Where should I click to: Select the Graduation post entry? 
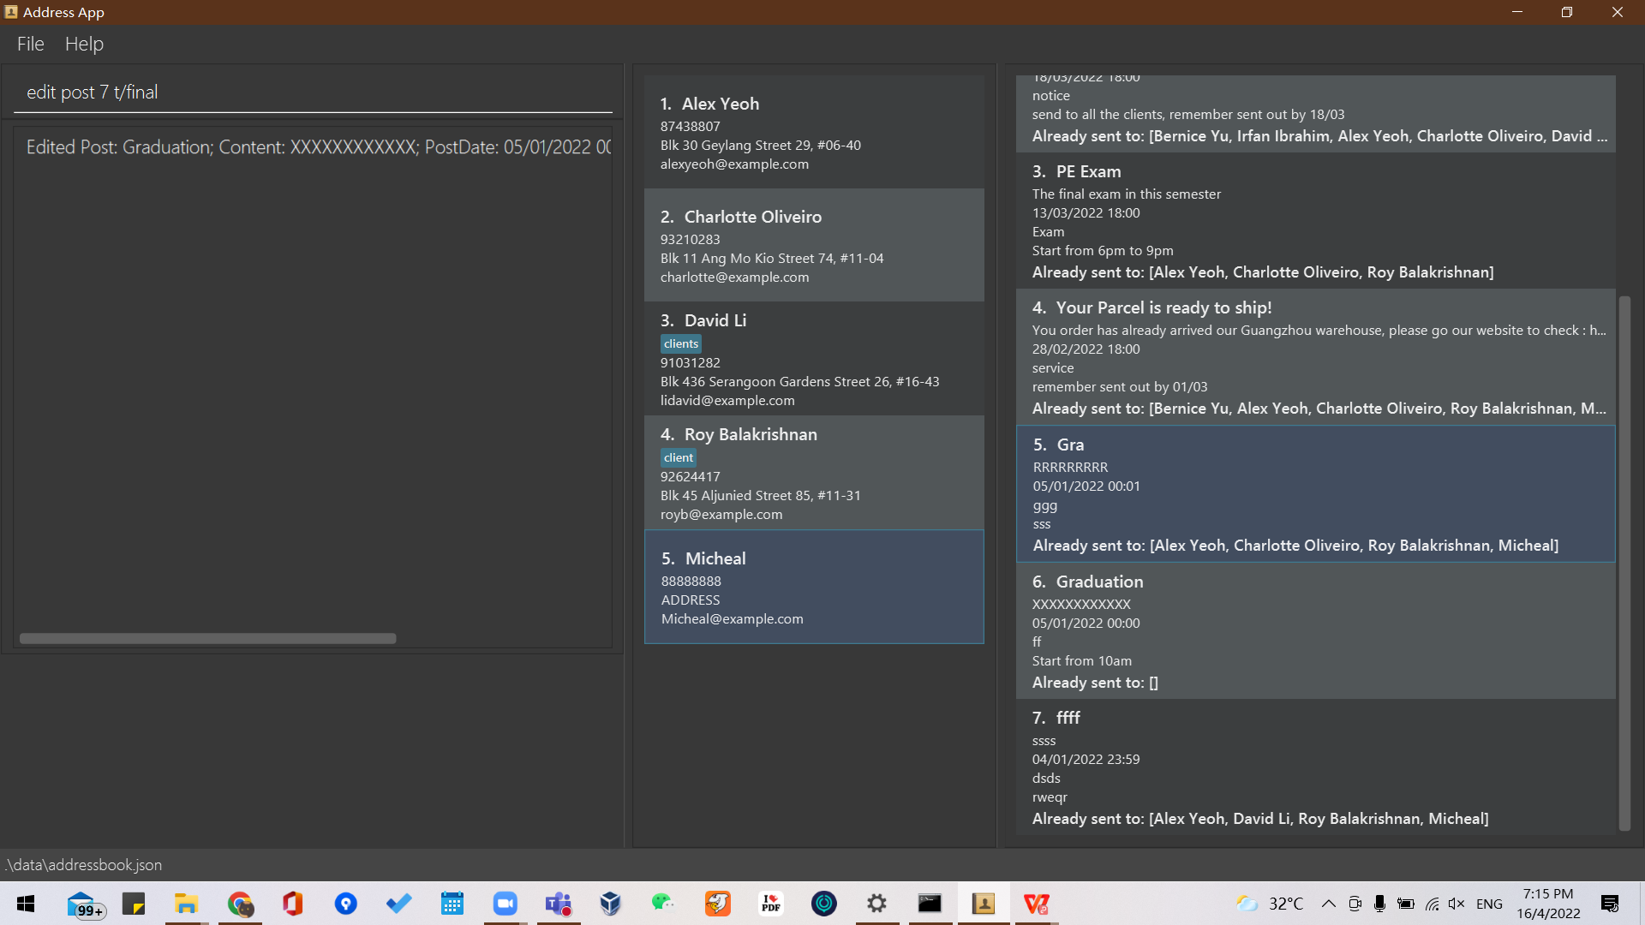pyautogui.click(x=1314, y=631)
